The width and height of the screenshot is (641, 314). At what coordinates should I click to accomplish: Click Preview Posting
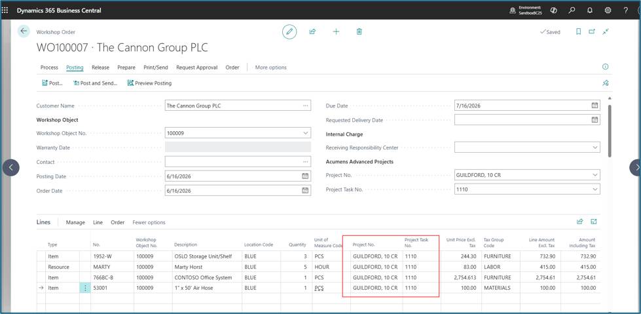149,83
